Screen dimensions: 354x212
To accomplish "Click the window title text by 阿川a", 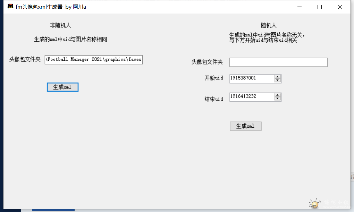I will point(51,7).
